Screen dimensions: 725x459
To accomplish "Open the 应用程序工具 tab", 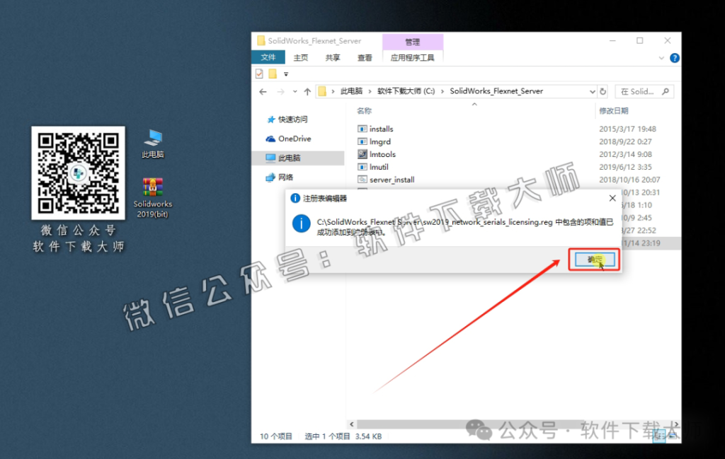I will point(413,57).
